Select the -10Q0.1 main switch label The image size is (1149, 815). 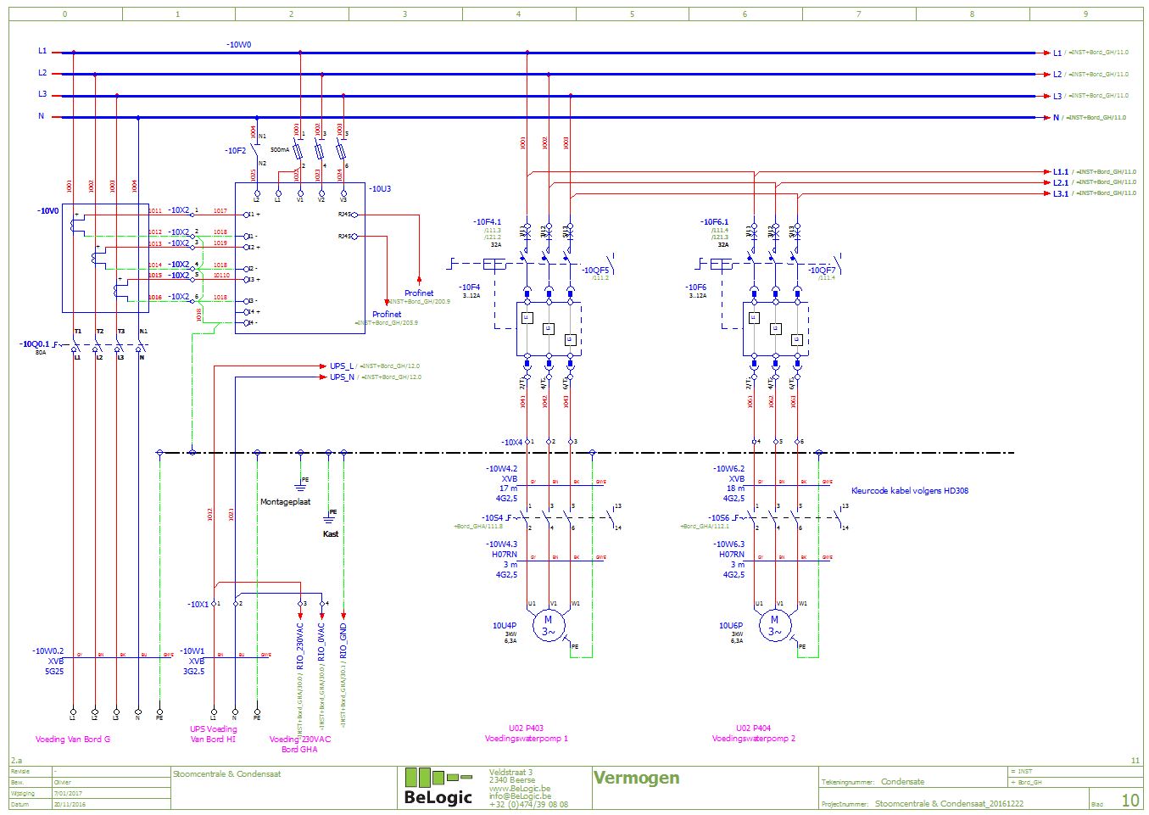coord(35,345)
